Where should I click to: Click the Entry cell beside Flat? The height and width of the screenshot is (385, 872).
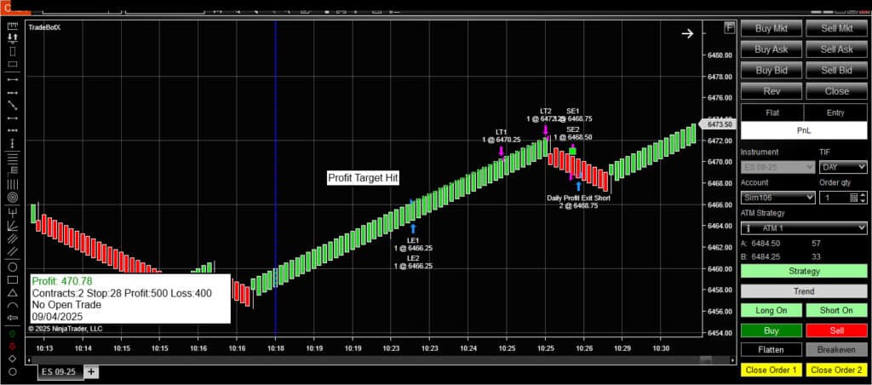tap(835, 112)
